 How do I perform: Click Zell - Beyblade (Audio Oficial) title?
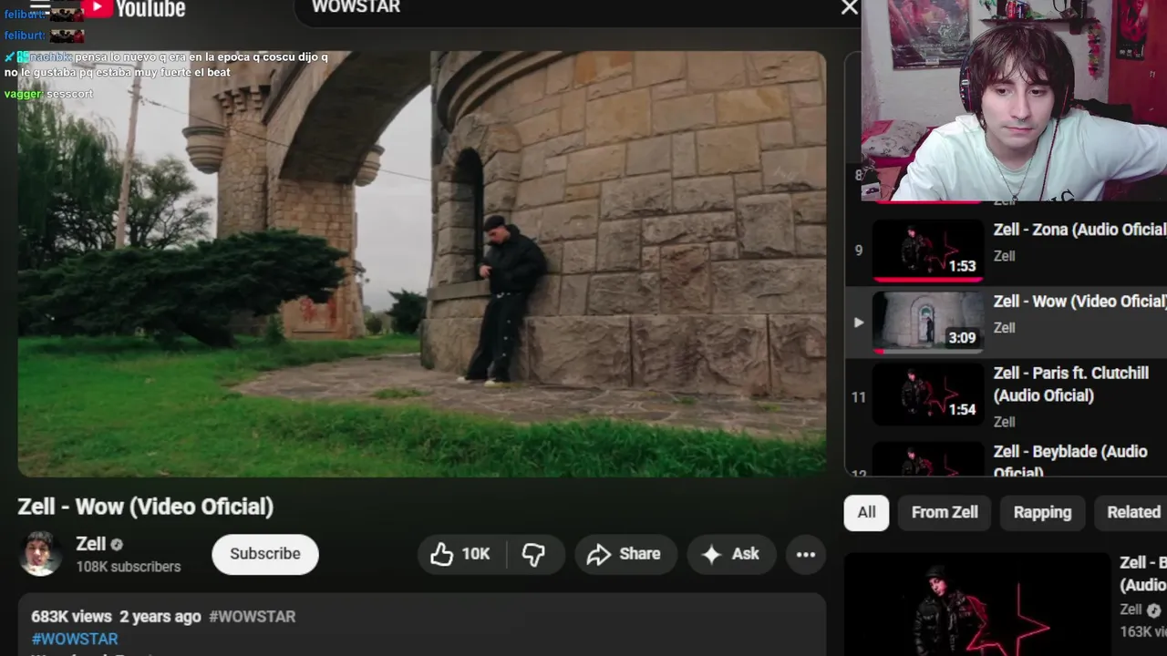tap(1070, 461)
